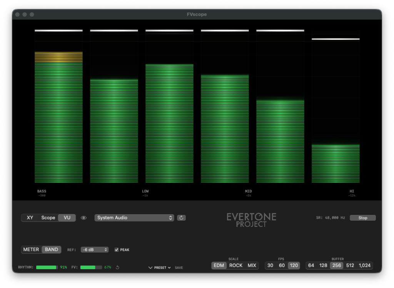Select the METER mode tab

[31, 250]
